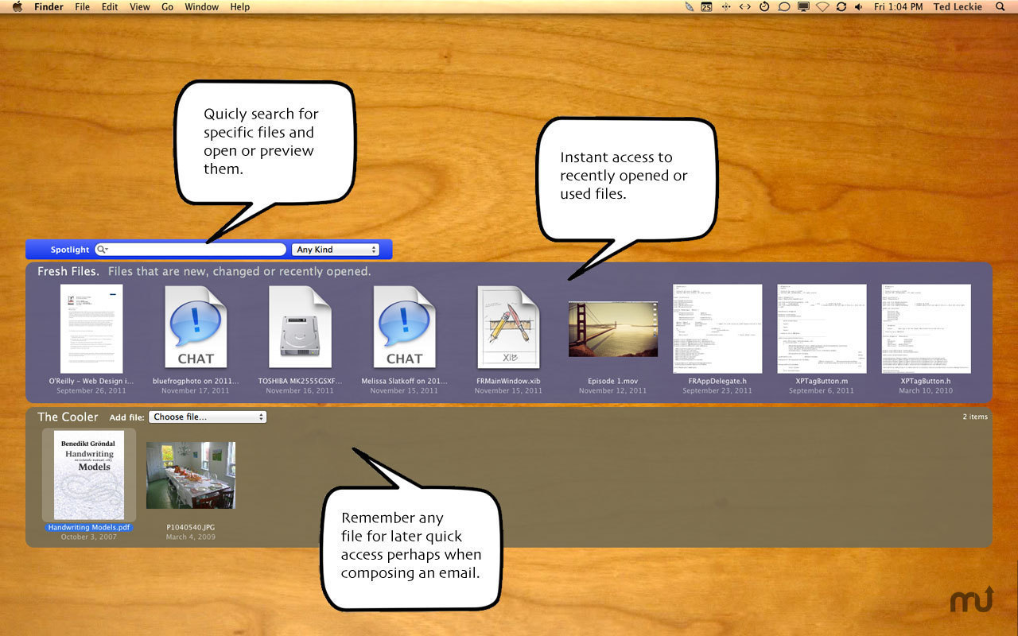This screenshot has height=636, width=1018.
Task: Expand the Any Kind dropdown
Action: coord(335,250)
